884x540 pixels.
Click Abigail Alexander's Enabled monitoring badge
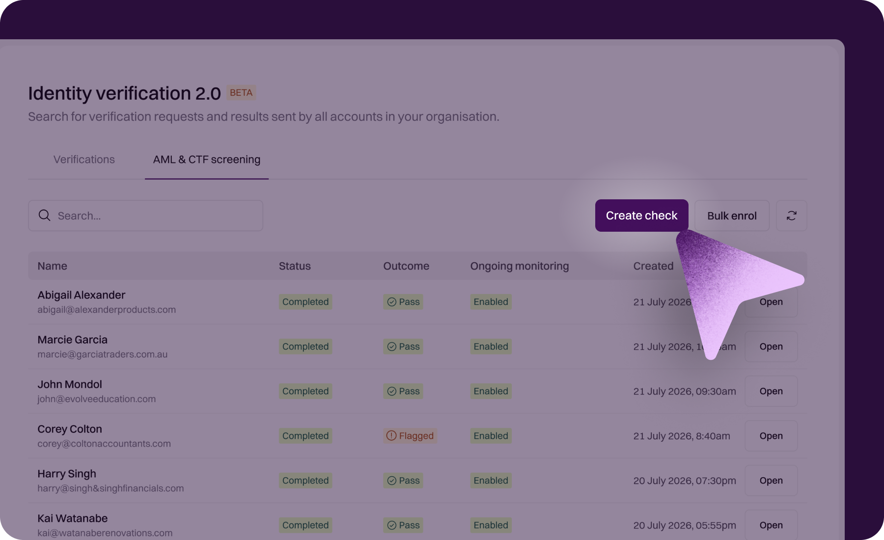(x=491, y=302)
